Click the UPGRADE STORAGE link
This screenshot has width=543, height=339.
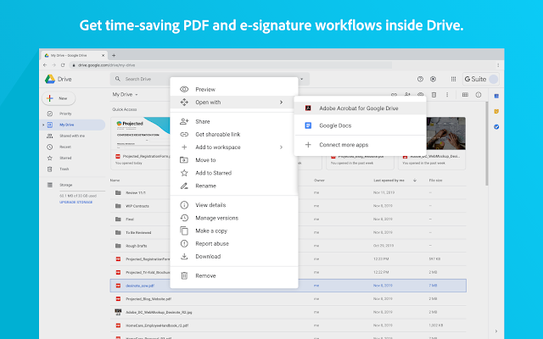76,203
